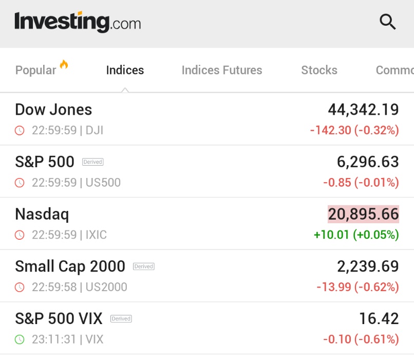Open the Dow Jones index link
414x357 pixels.
[x=53, y=110]
